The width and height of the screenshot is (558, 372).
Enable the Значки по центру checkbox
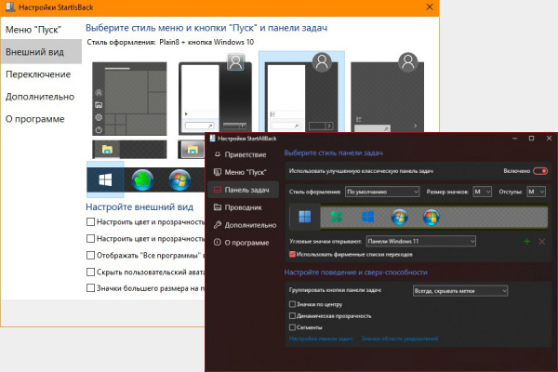click(x=292, y=304)
